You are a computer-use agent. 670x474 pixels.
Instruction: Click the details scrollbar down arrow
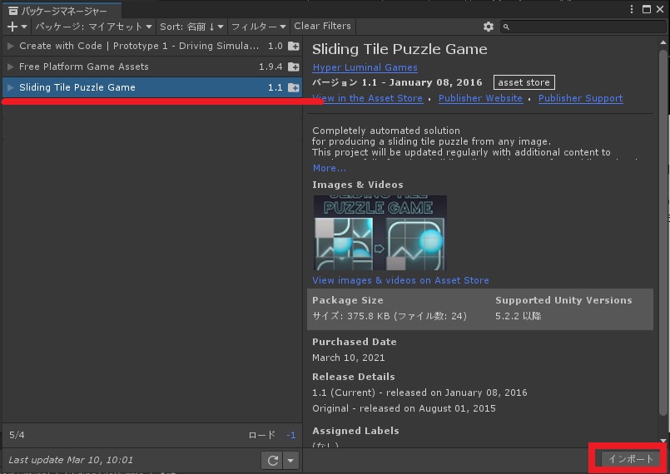(x=663, y=441)
